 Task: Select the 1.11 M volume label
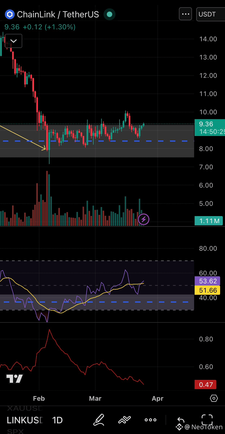[209, 221]
